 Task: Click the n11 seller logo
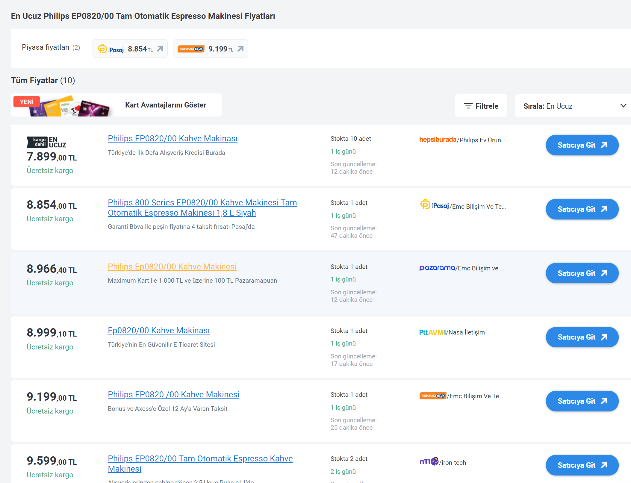pyautogui.click(x=429, y=461)
